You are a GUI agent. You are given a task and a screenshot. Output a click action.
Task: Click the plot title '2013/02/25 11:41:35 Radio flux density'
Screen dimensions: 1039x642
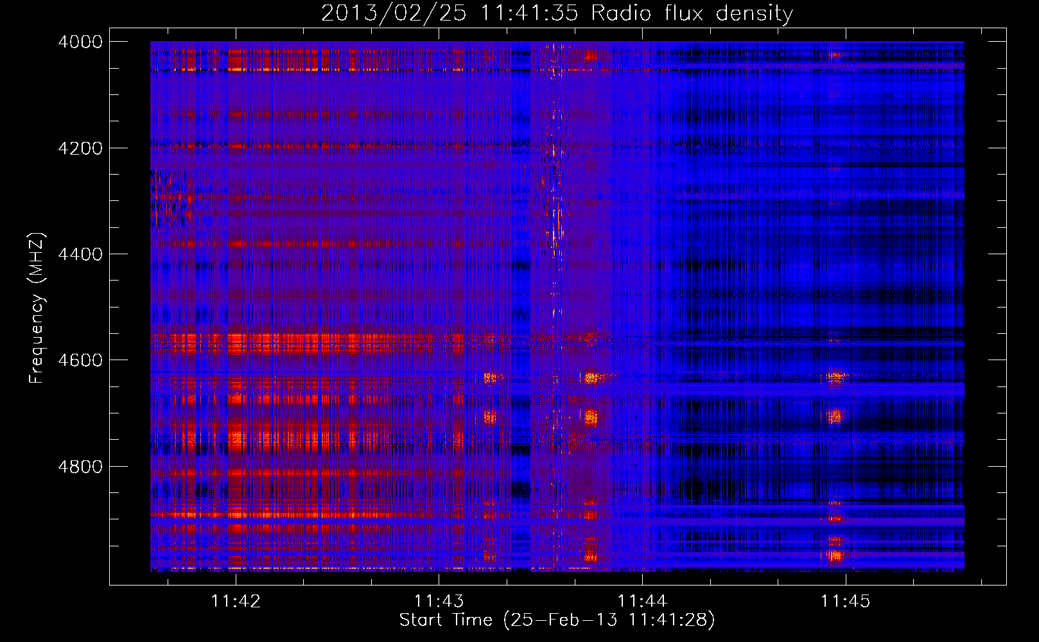[557, 13]
